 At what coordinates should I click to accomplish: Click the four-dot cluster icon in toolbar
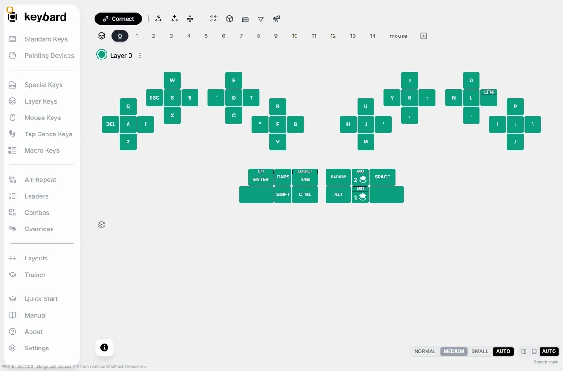pos(190,19)
